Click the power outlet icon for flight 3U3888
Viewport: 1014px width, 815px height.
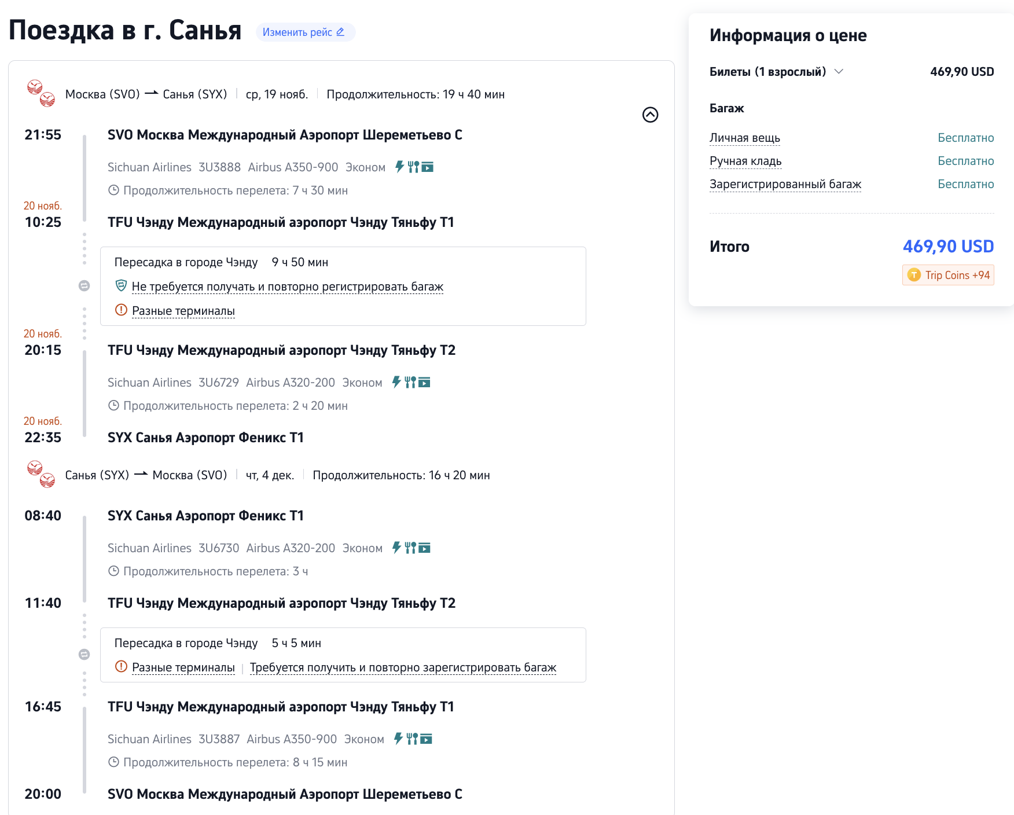point(399,167)
